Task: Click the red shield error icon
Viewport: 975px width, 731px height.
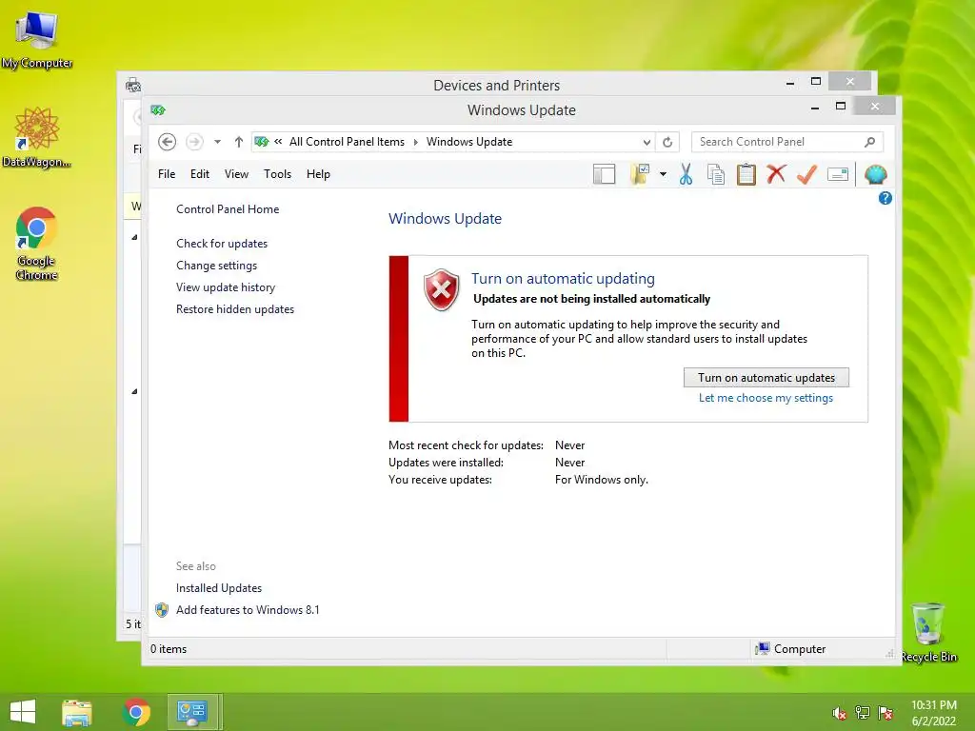Action: (442, 289)
